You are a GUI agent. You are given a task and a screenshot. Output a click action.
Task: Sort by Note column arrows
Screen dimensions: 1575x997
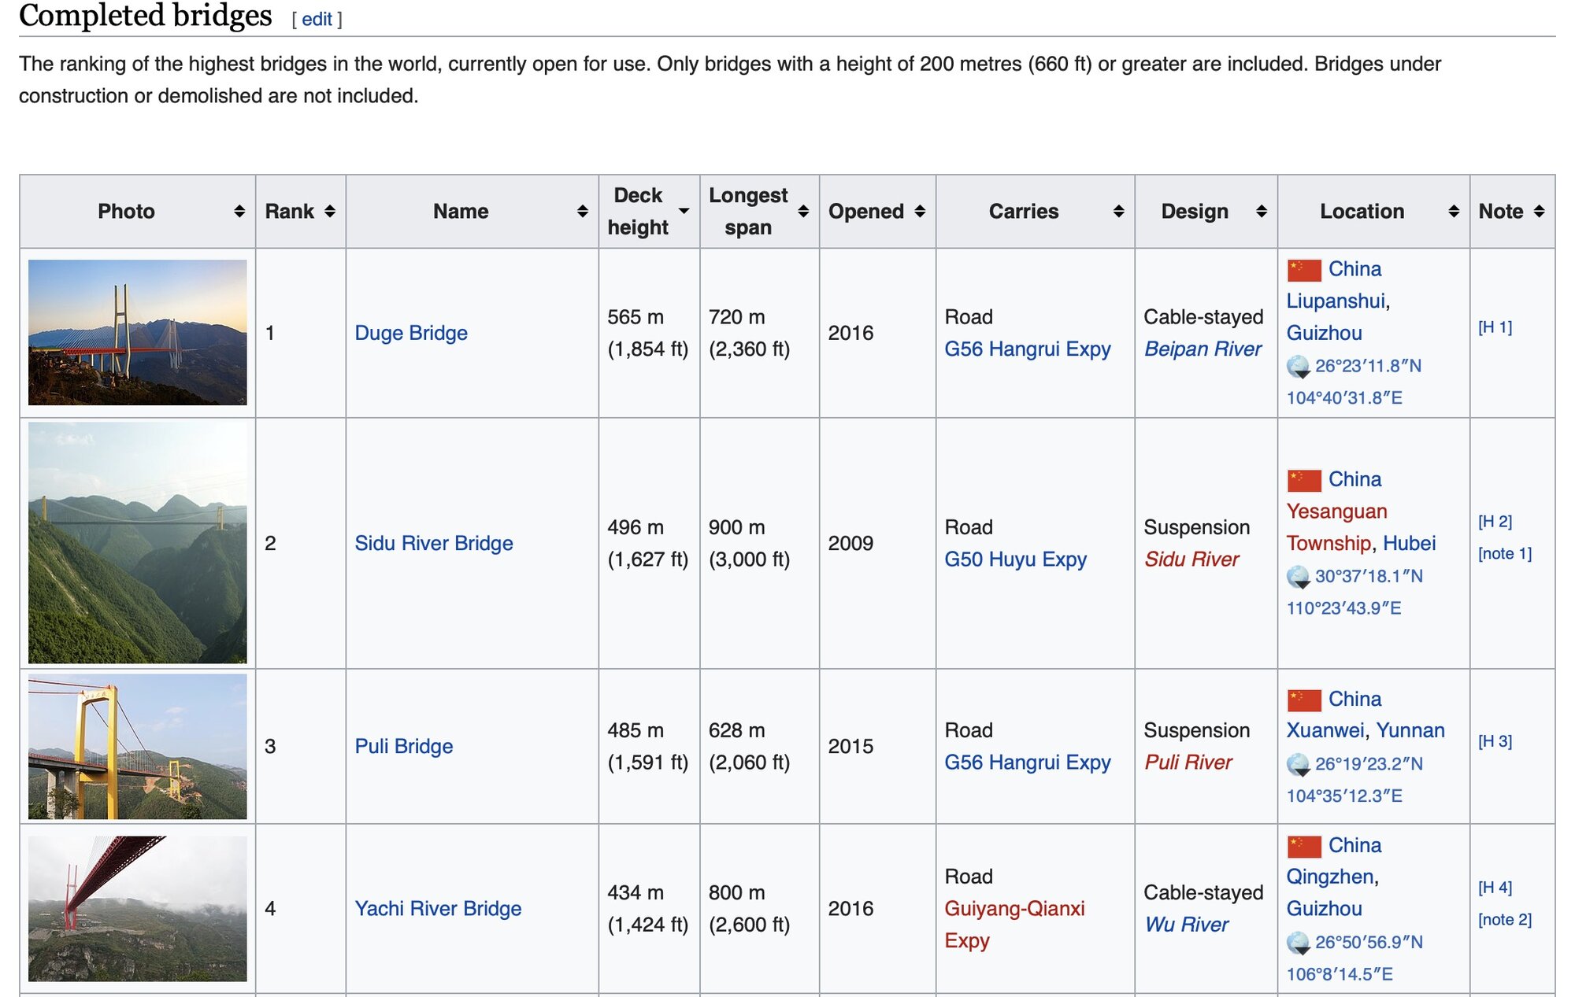click(x=1540, y=211)
